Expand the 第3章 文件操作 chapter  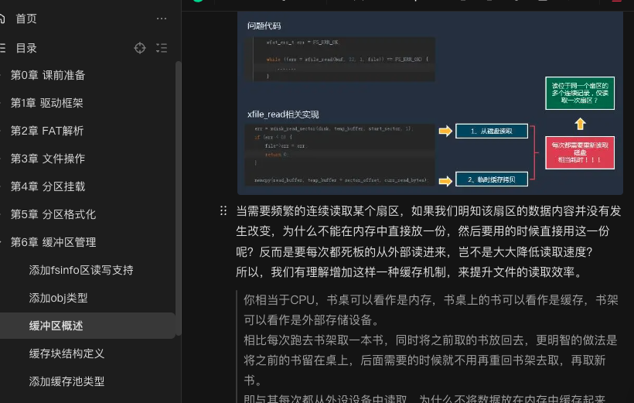coord(2,159)
